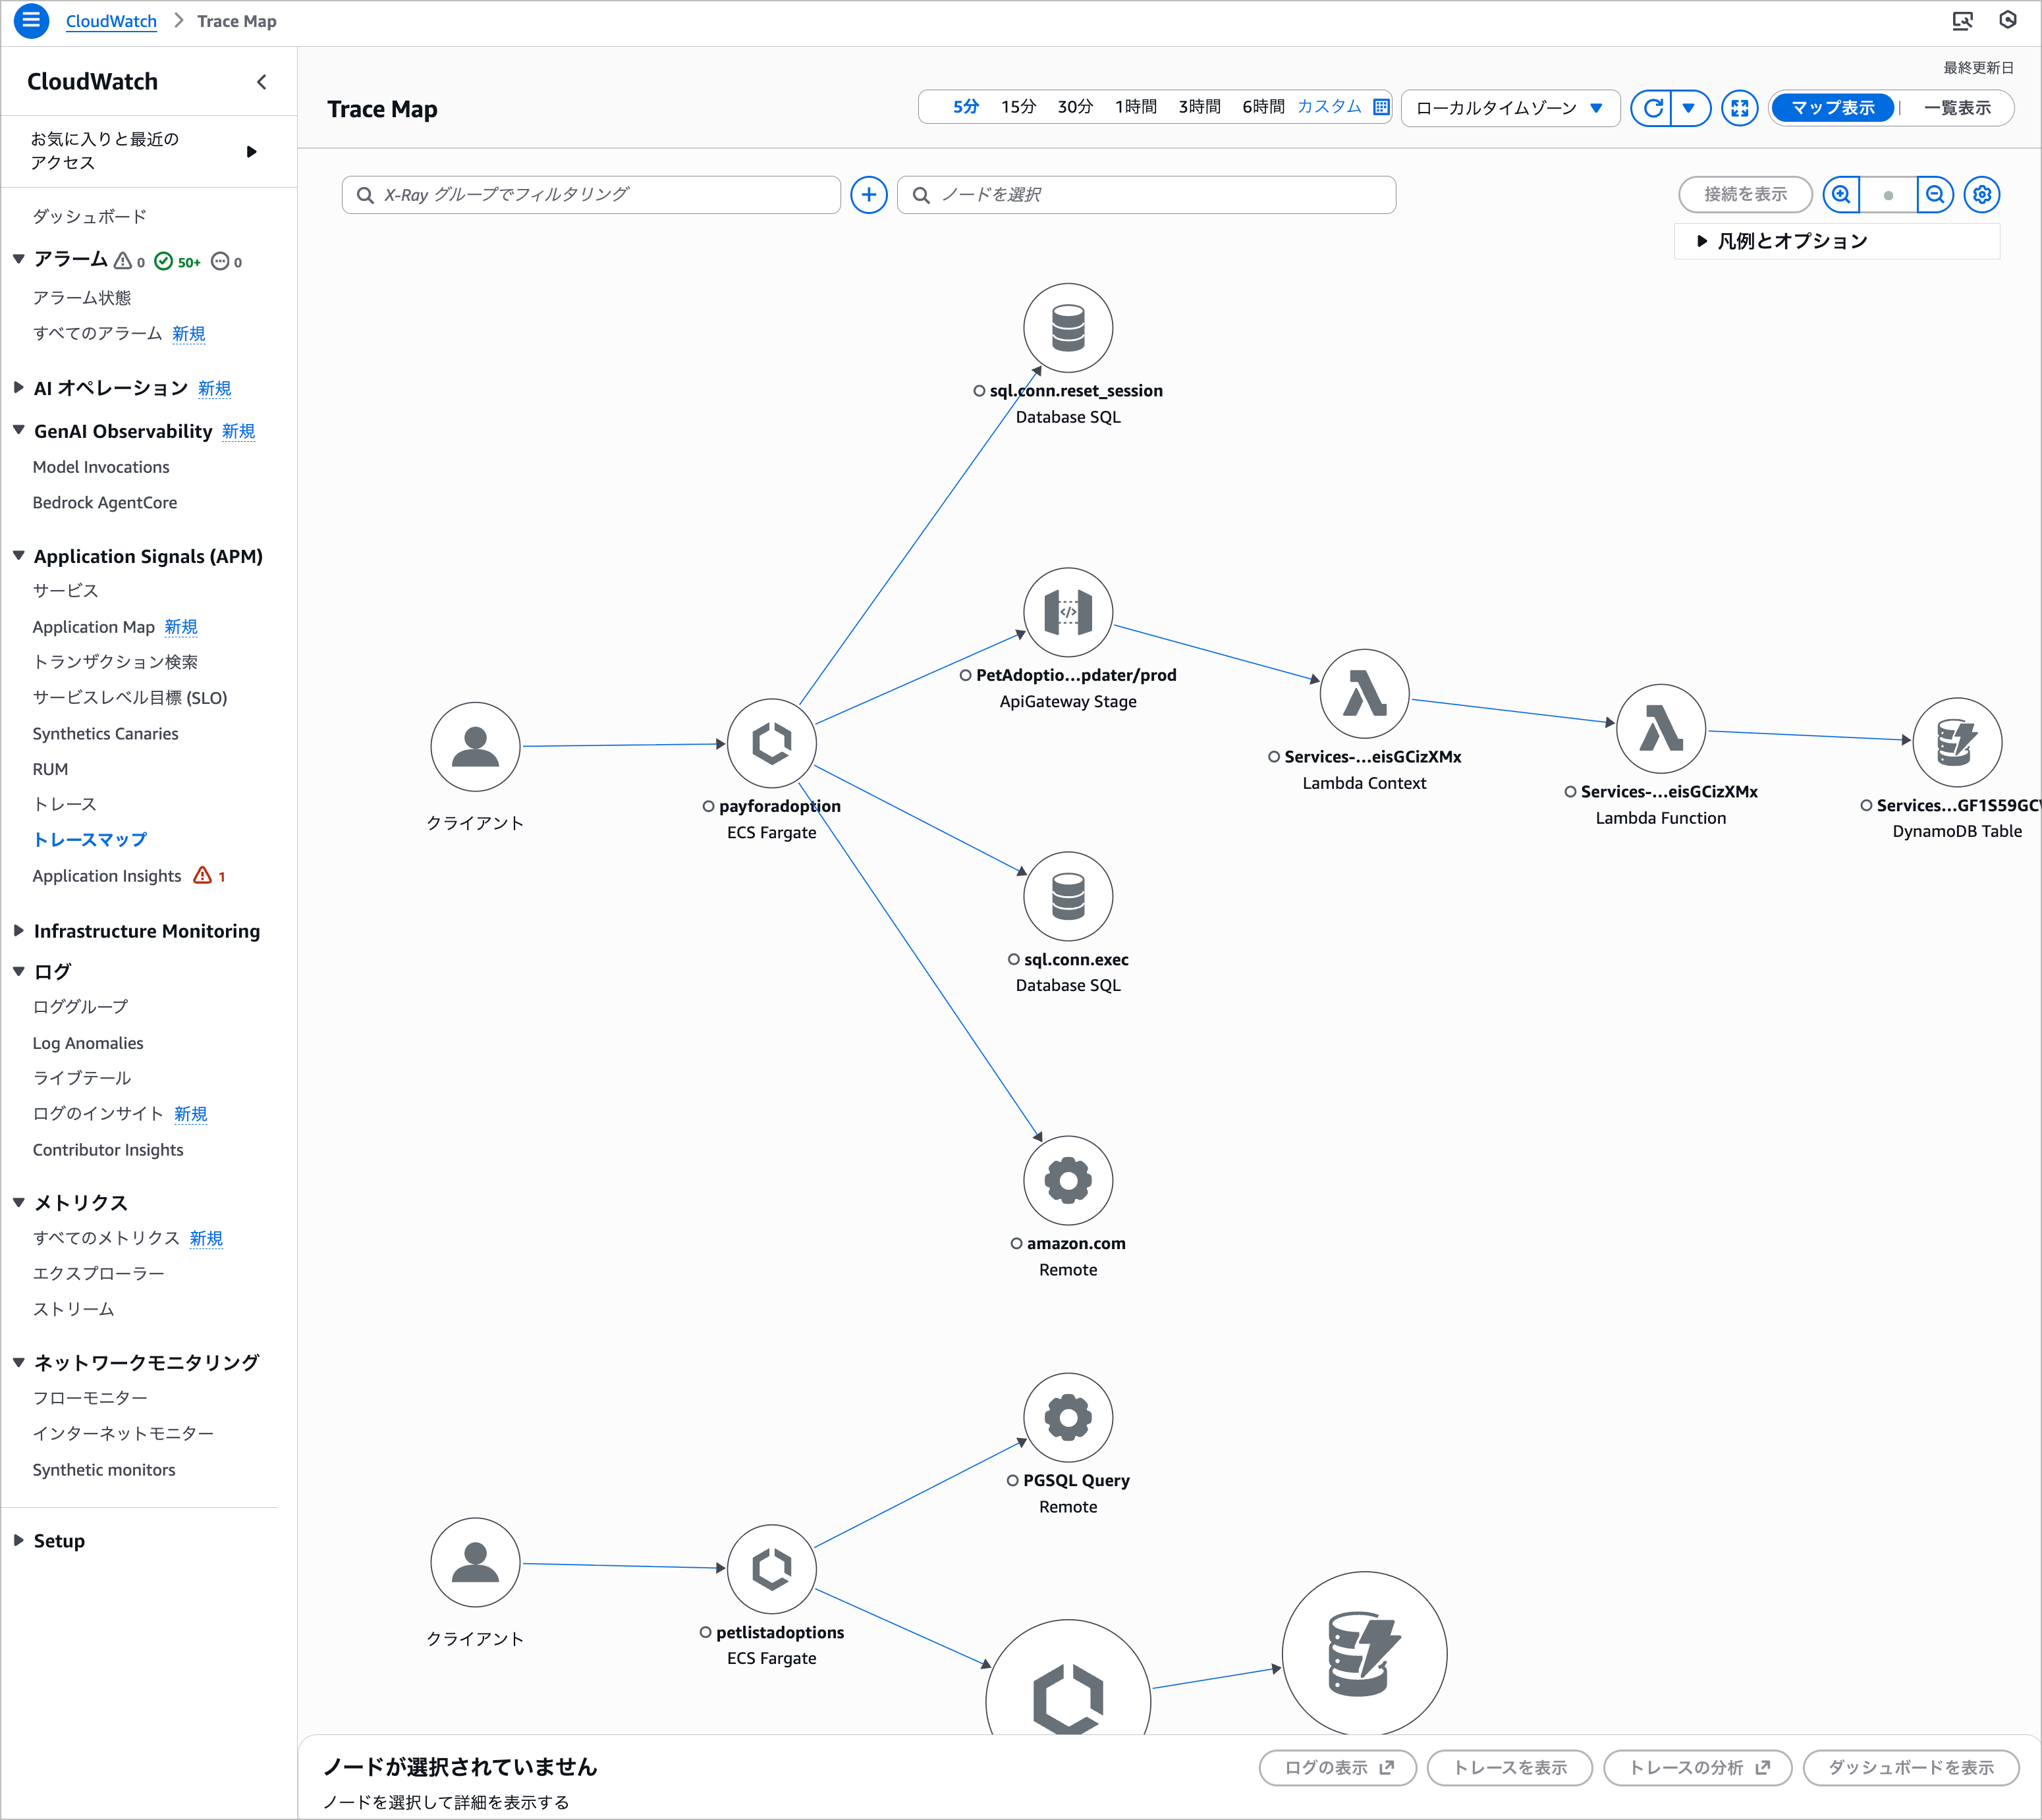Switch to マップ表示 view
Image resolution: width=2042 pixels, height=1820 pixels.
click(x=1832, y=108)
